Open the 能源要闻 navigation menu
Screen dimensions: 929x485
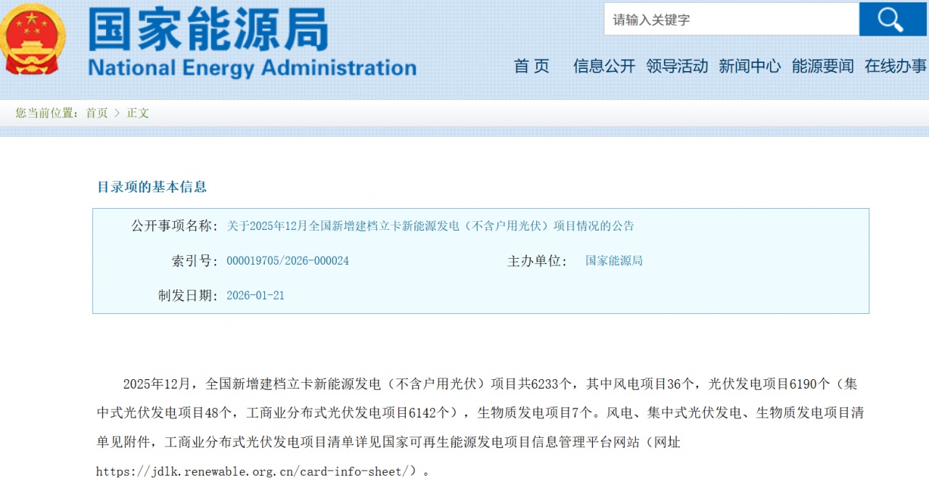coord(822,66)
